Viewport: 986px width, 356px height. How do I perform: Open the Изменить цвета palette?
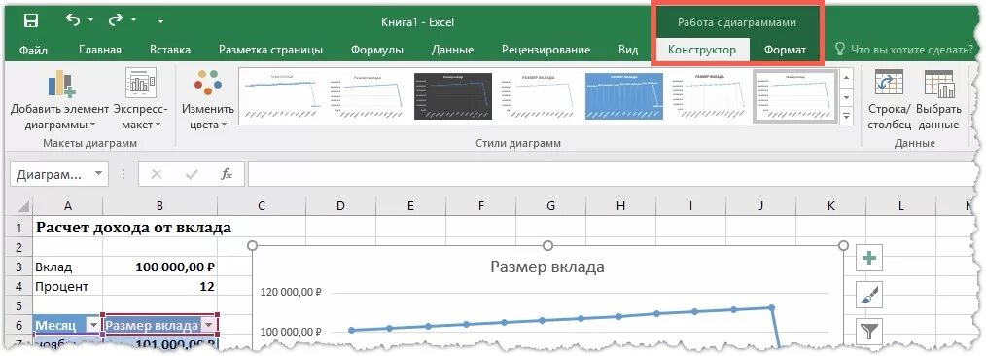(x=208, y=99)
